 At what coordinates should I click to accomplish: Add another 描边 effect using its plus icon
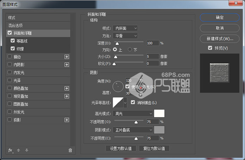[67, 57]
